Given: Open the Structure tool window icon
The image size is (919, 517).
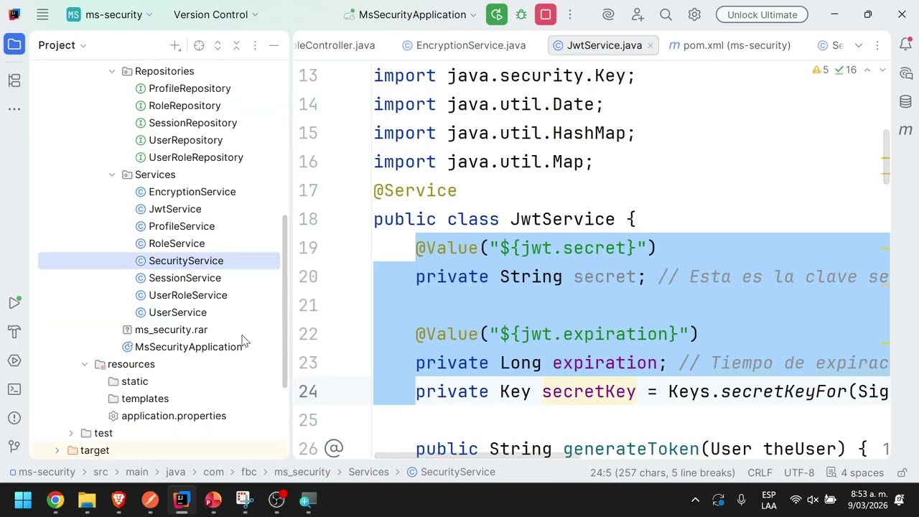Looking at the screenshot, I should 14,80.
